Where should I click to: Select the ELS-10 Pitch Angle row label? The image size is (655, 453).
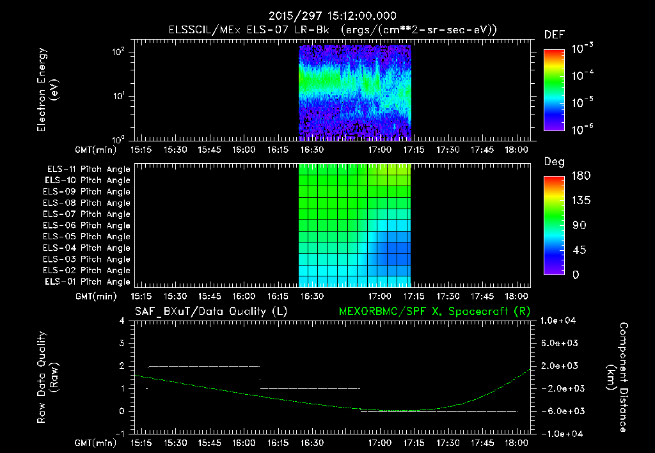[x=88, y=180]
